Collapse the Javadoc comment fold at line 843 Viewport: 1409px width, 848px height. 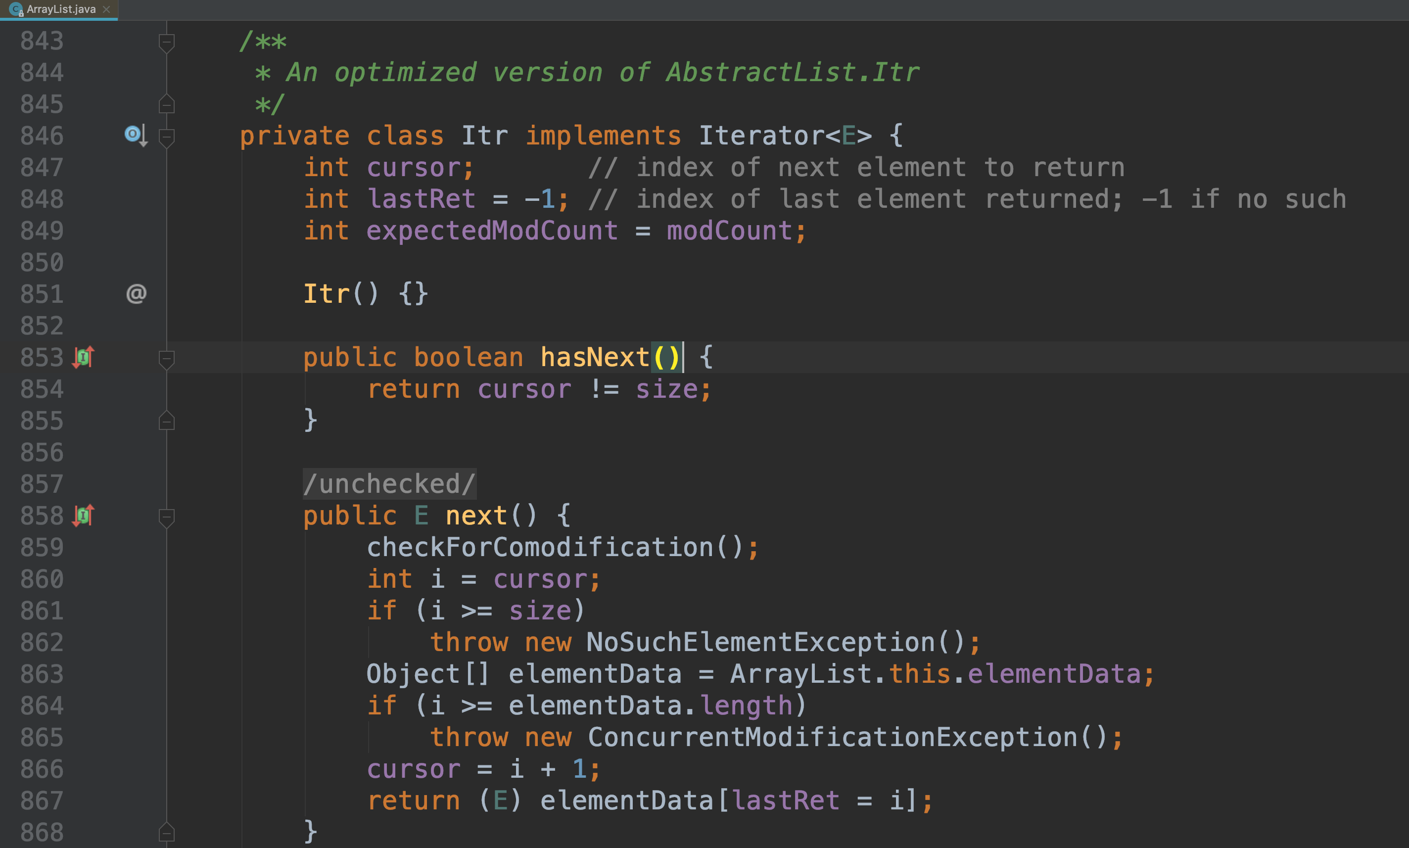click(x=166, y=42)
